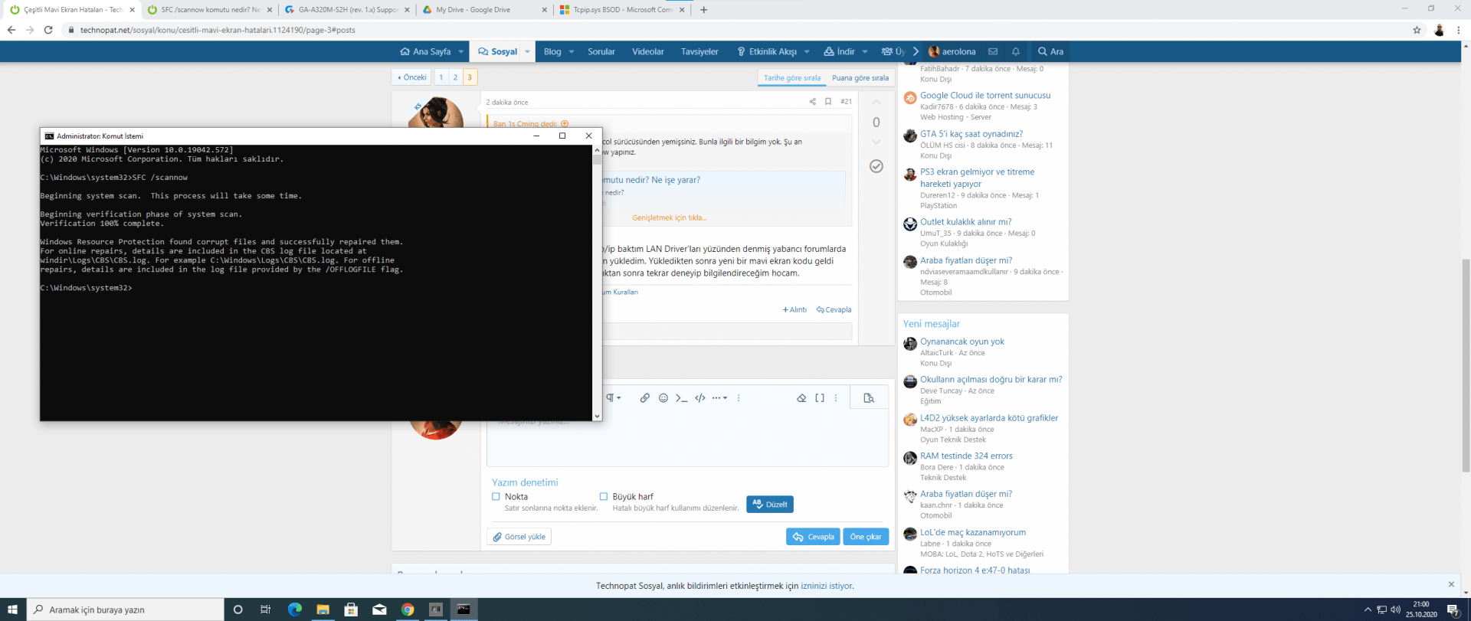Mark post #21 as solution with checkmark
1471x621 pixels.
[x=876, y=166]
